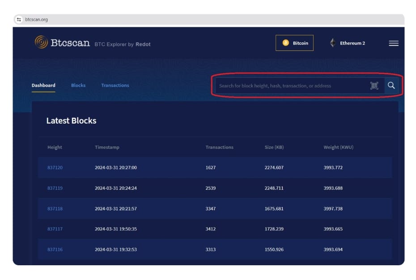Switch to the Blocks tab
This screenshot has height=280, width=416.
[78, 85]
